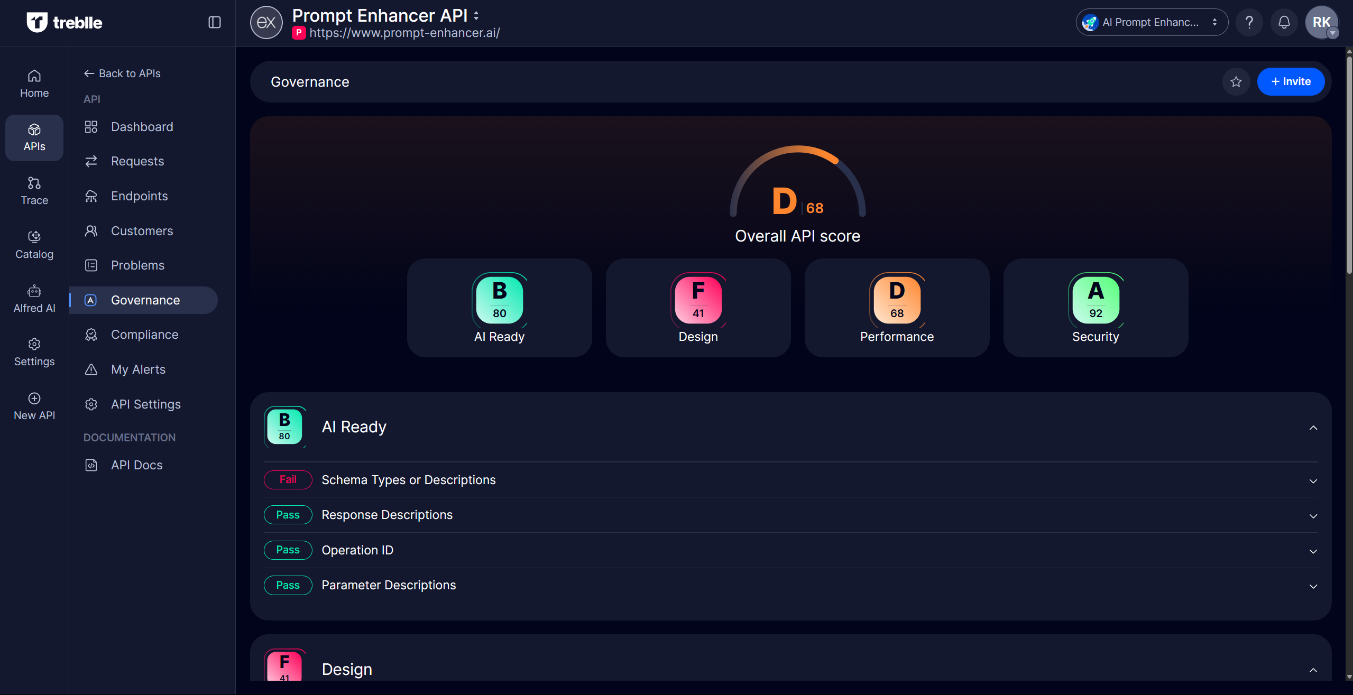Open the RK user avatar menu
This screenshot has width=1353, height=695.
(1322, 22)
